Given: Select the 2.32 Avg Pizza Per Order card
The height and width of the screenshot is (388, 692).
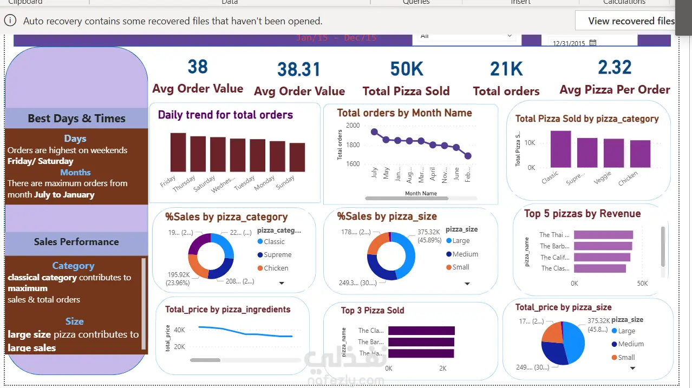Looking at the screenshot, I should 615,78.
